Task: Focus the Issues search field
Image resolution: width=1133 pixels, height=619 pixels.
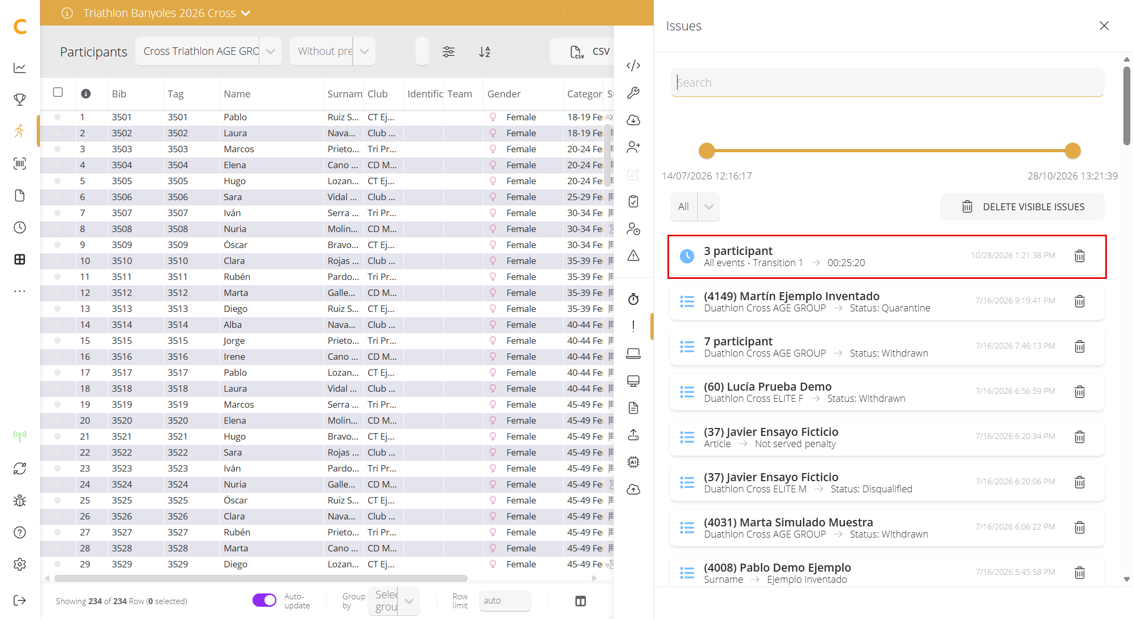Action: (887, 82)
